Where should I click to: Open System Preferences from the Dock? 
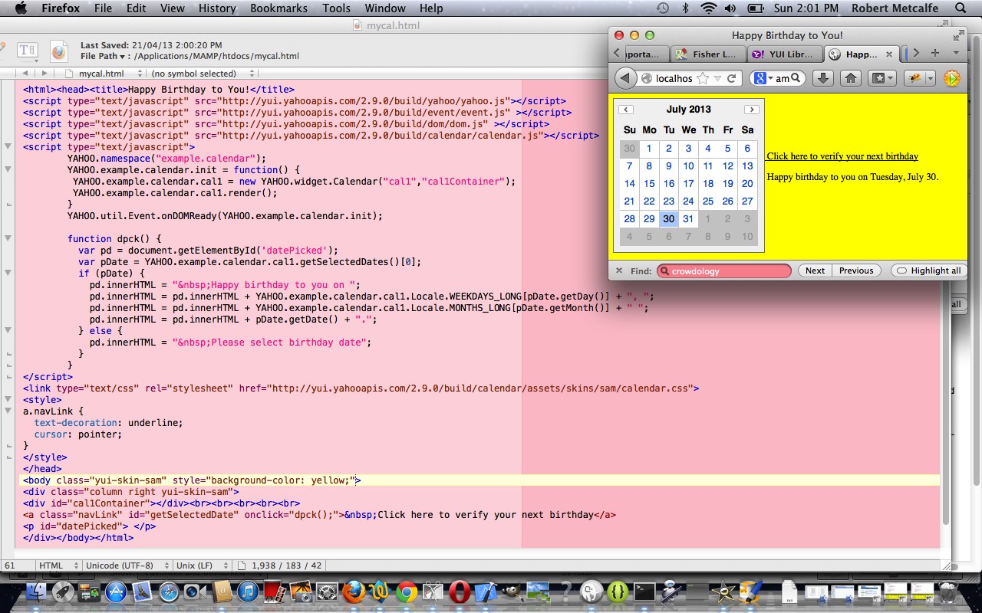coord(328,592)
